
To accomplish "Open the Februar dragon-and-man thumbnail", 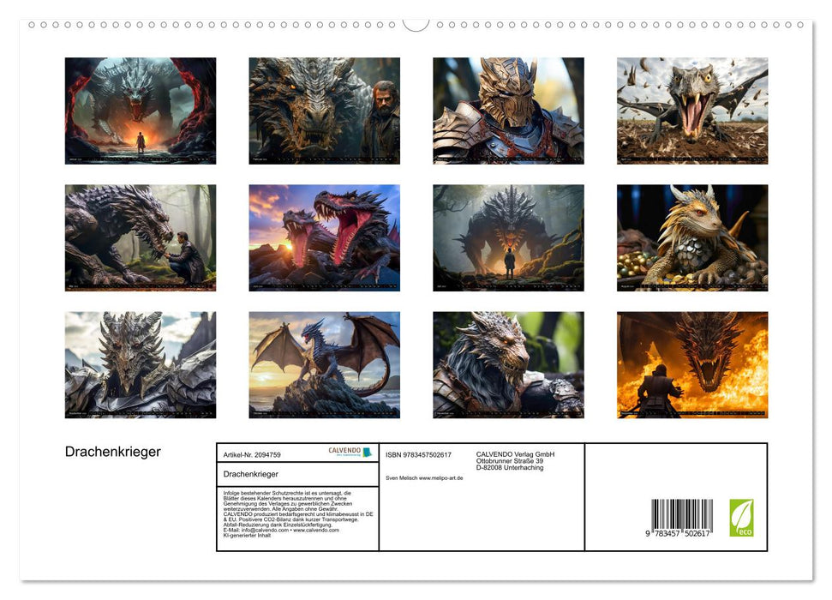I will [x=325, y=111].
